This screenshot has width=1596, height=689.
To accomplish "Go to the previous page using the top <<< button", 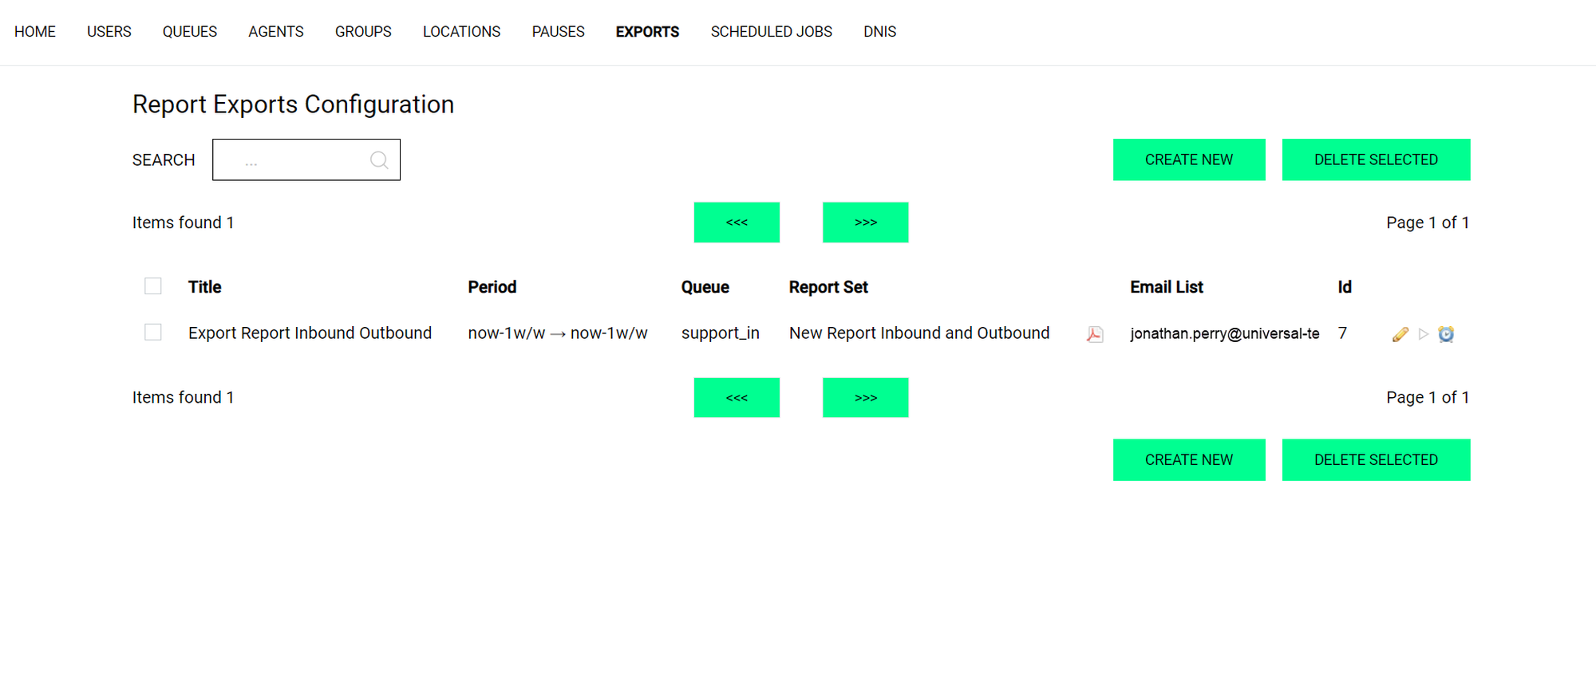I will pos(737,222).
